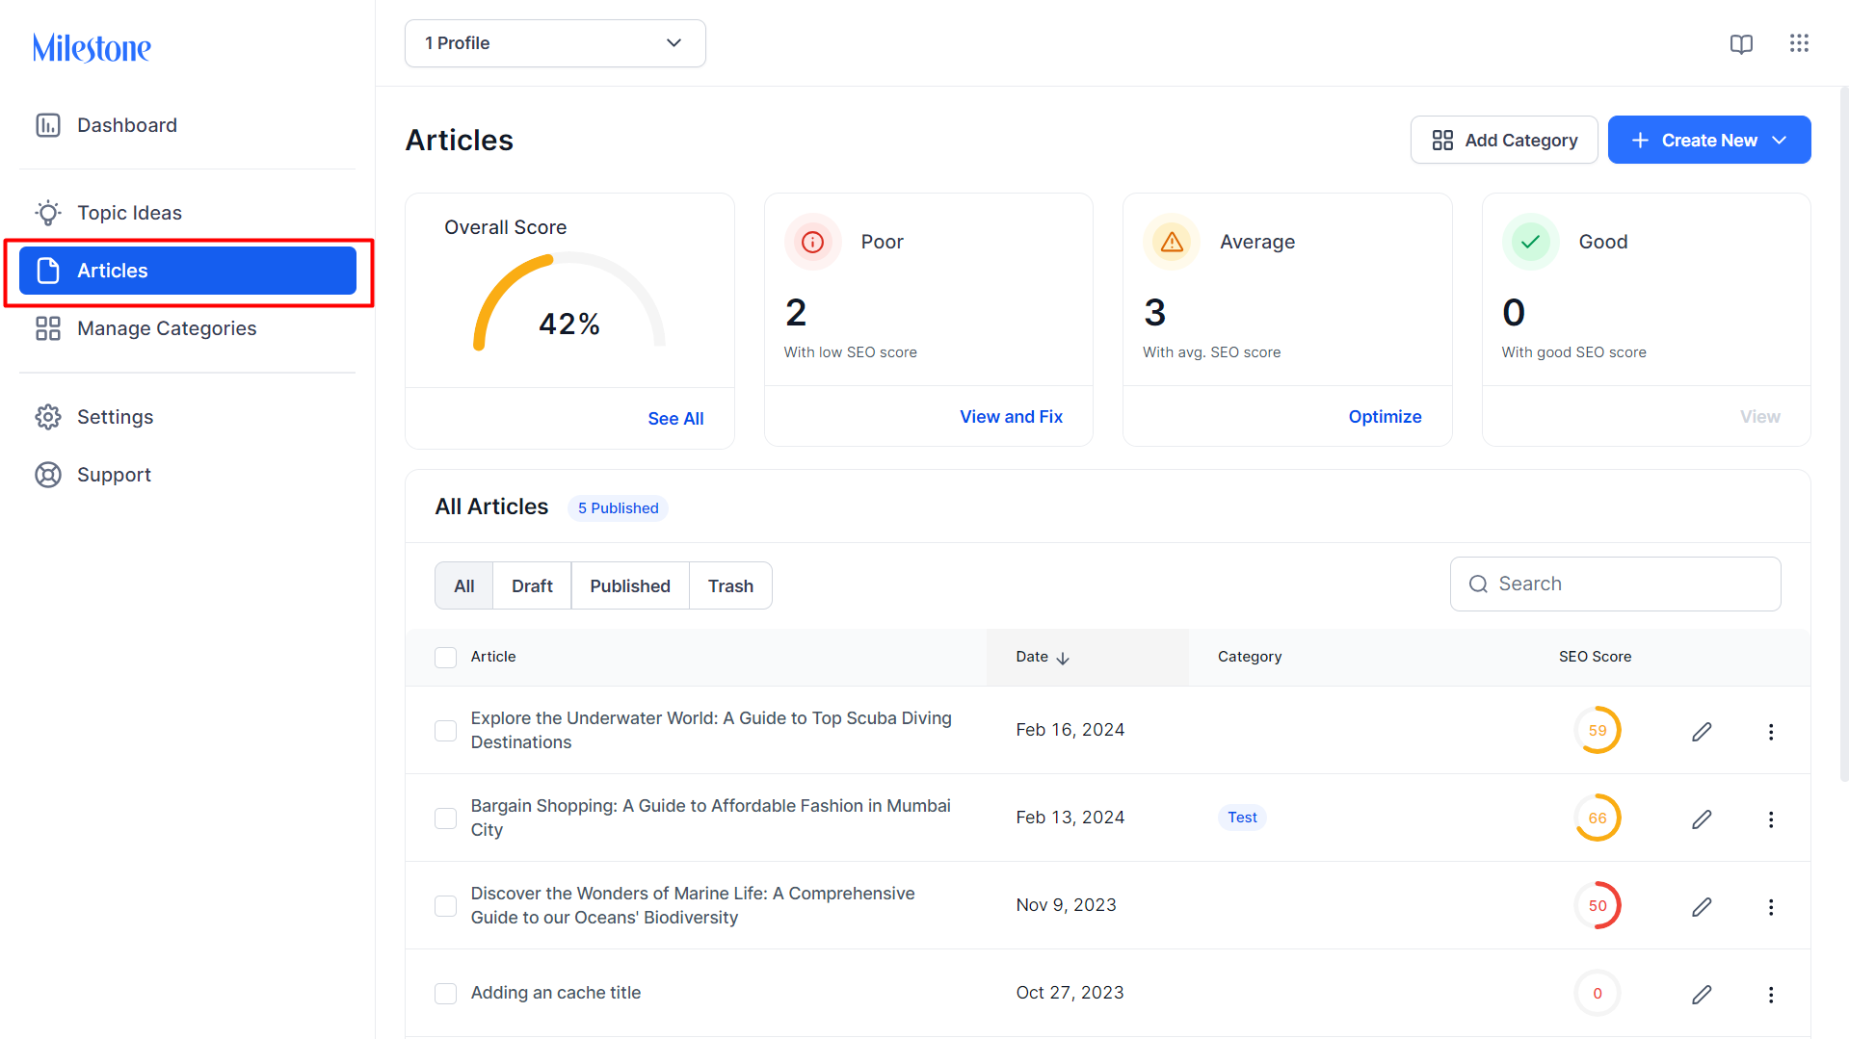Click the Topic Ideas lightbulb icon

48,213
